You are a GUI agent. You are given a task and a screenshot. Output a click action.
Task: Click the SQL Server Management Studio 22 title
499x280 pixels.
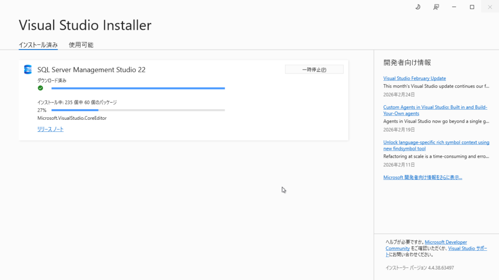91,70
